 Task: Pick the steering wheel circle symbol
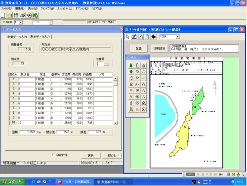tap(137, 97)
